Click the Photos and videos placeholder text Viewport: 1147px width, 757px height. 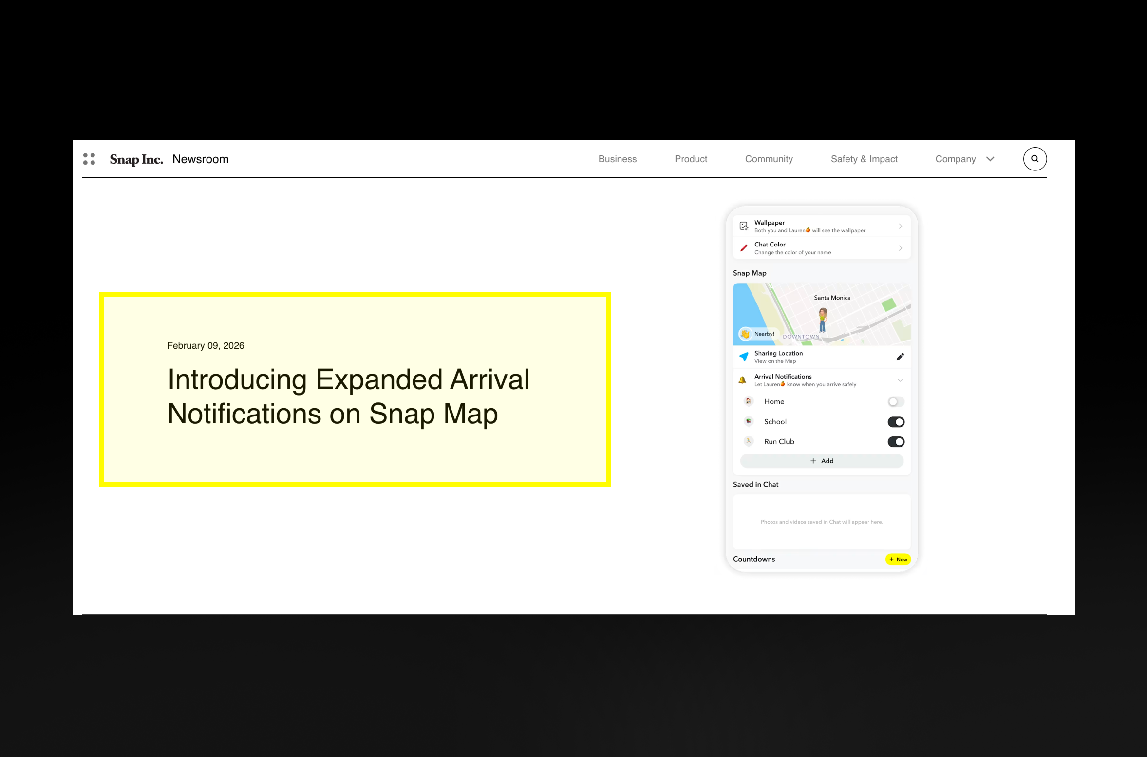pyautogui.click(x=822, y=522)
